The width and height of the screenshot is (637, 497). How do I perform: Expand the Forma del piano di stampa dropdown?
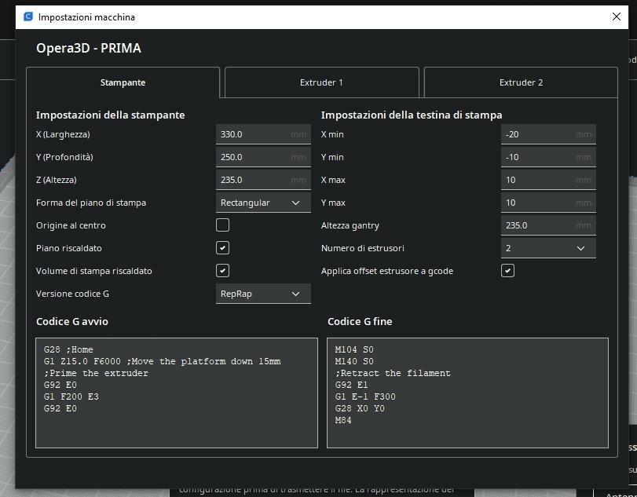pos(263,203)
